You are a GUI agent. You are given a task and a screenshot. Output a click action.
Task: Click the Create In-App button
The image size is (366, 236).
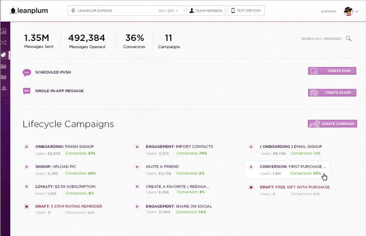(x=332, y=93)
